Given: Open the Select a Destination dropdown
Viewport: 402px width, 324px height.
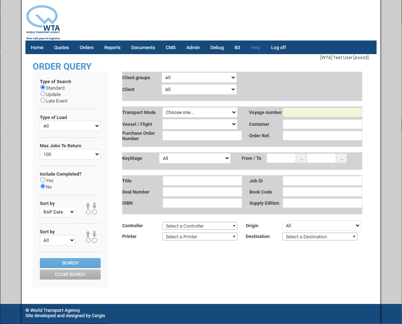Looking at the screenshot, I should (x=320, y=237).
